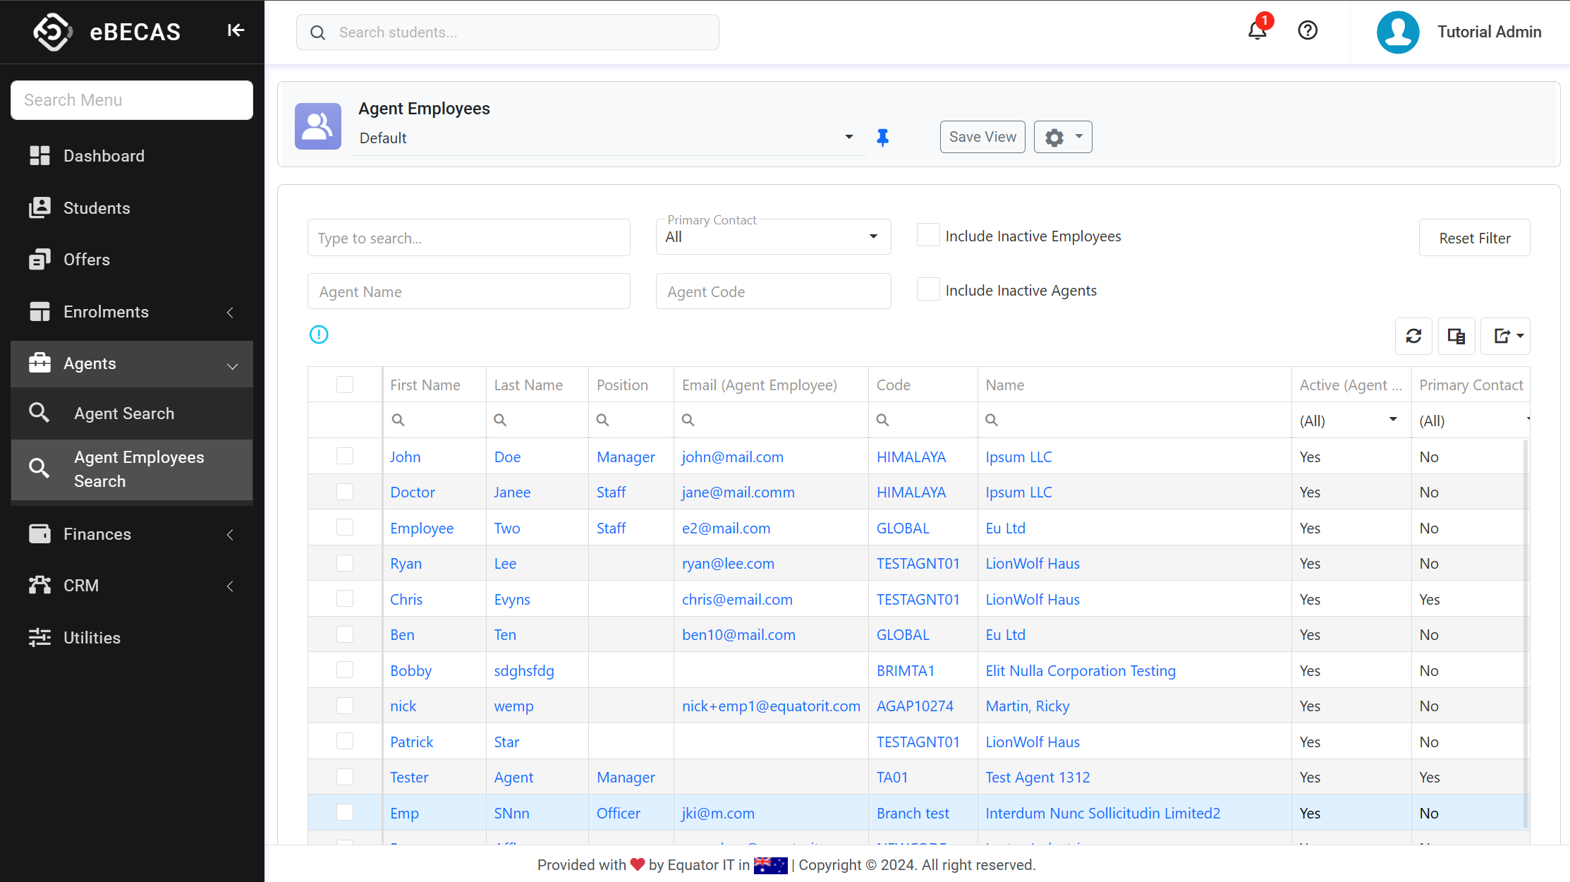Click the Reset Filter button
The image size is (1570, 882).
(x=1474, y=238)
